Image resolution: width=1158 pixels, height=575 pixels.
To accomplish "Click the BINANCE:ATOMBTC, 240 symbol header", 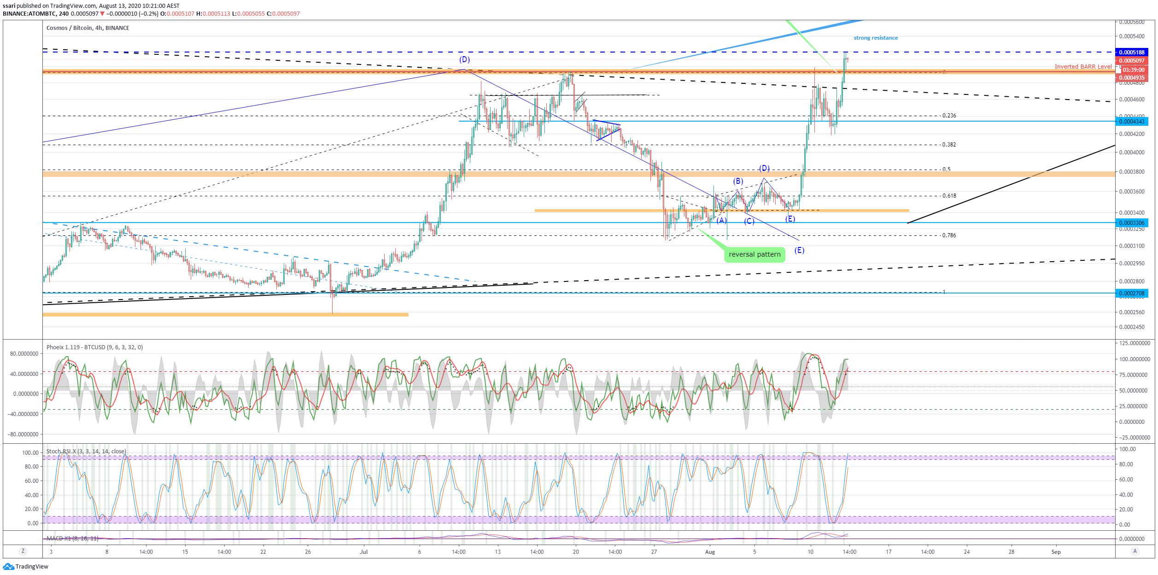I will click(x=36, y=14).
